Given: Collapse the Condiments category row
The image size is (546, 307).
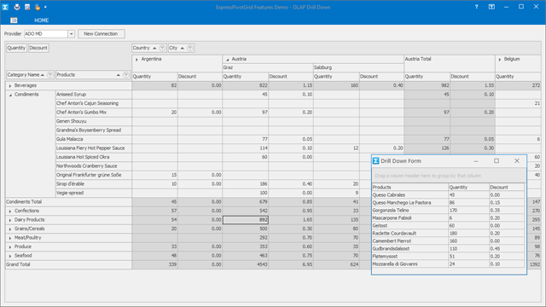Looking at the screenshot, I should pyautogui.click(x=10, y=95).
